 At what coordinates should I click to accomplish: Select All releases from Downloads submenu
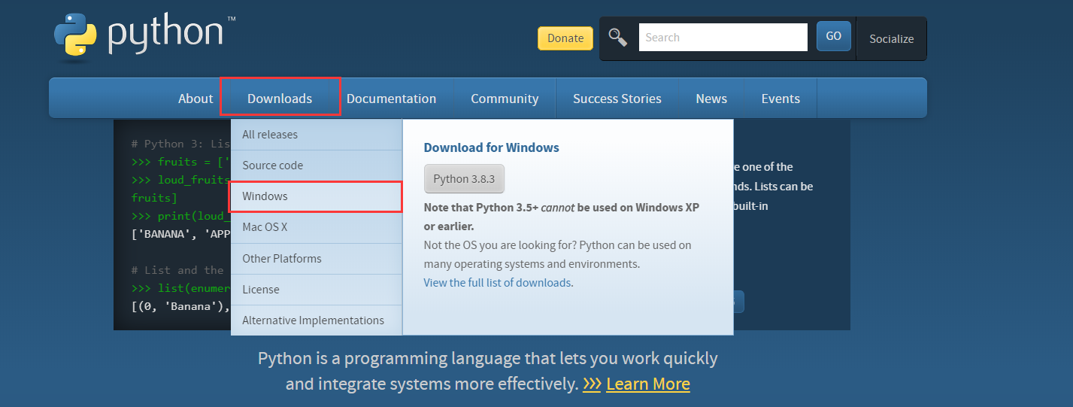[270, 135]
